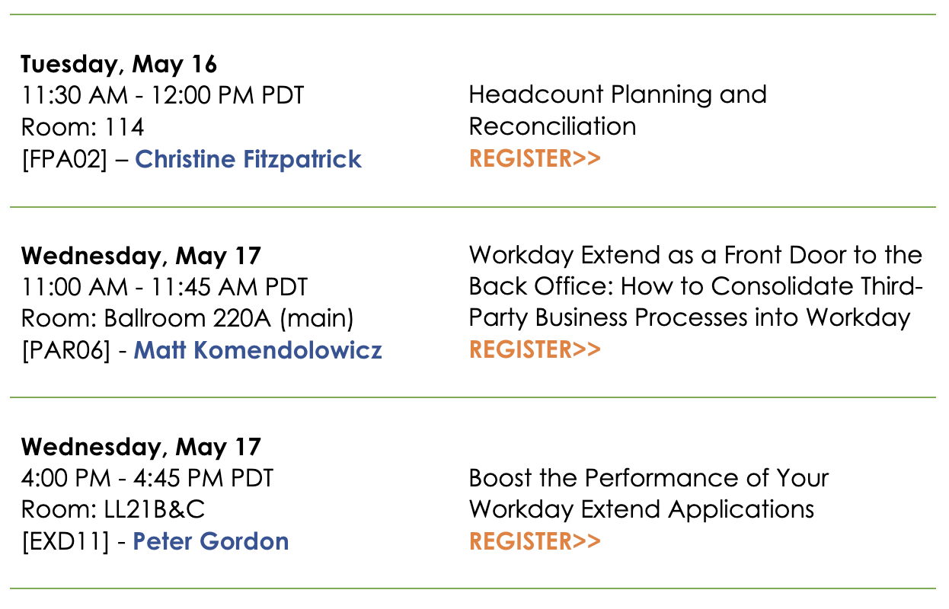Viewport: 949px width, 609px height.
Task: Select the 4:00 PM - 4:45 PM PDT time
Action: 147,478
